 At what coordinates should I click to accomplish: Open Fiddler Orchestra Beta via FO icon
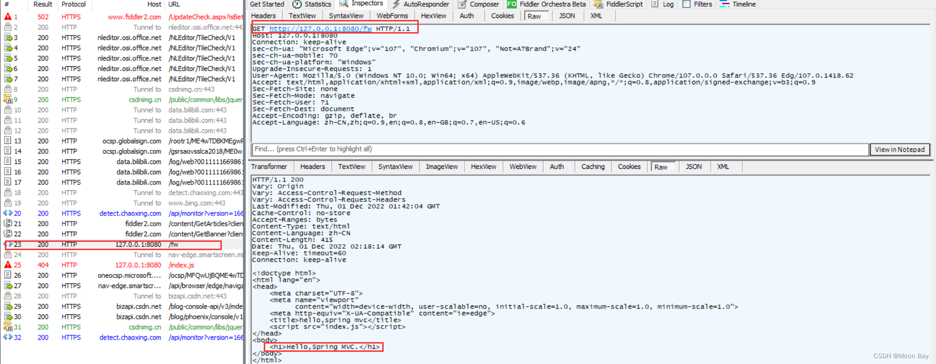point(512,4)
